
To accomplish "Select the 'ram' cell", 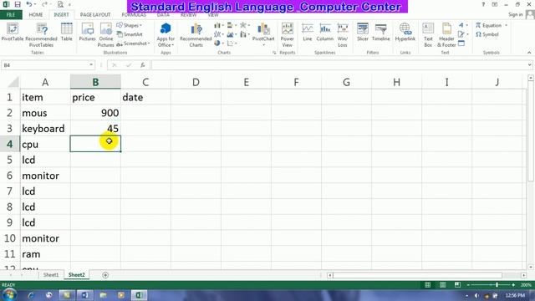I will point(45,254).
